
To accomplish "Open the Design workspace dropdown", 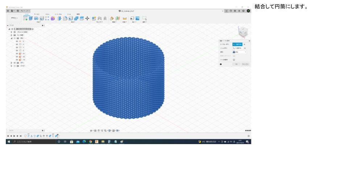I will point(14,18).
